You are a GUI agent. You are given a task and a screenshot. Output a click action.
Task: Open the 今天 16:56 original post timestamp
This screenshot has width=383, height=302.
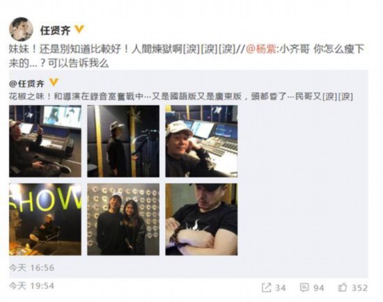tap(31, 268)
